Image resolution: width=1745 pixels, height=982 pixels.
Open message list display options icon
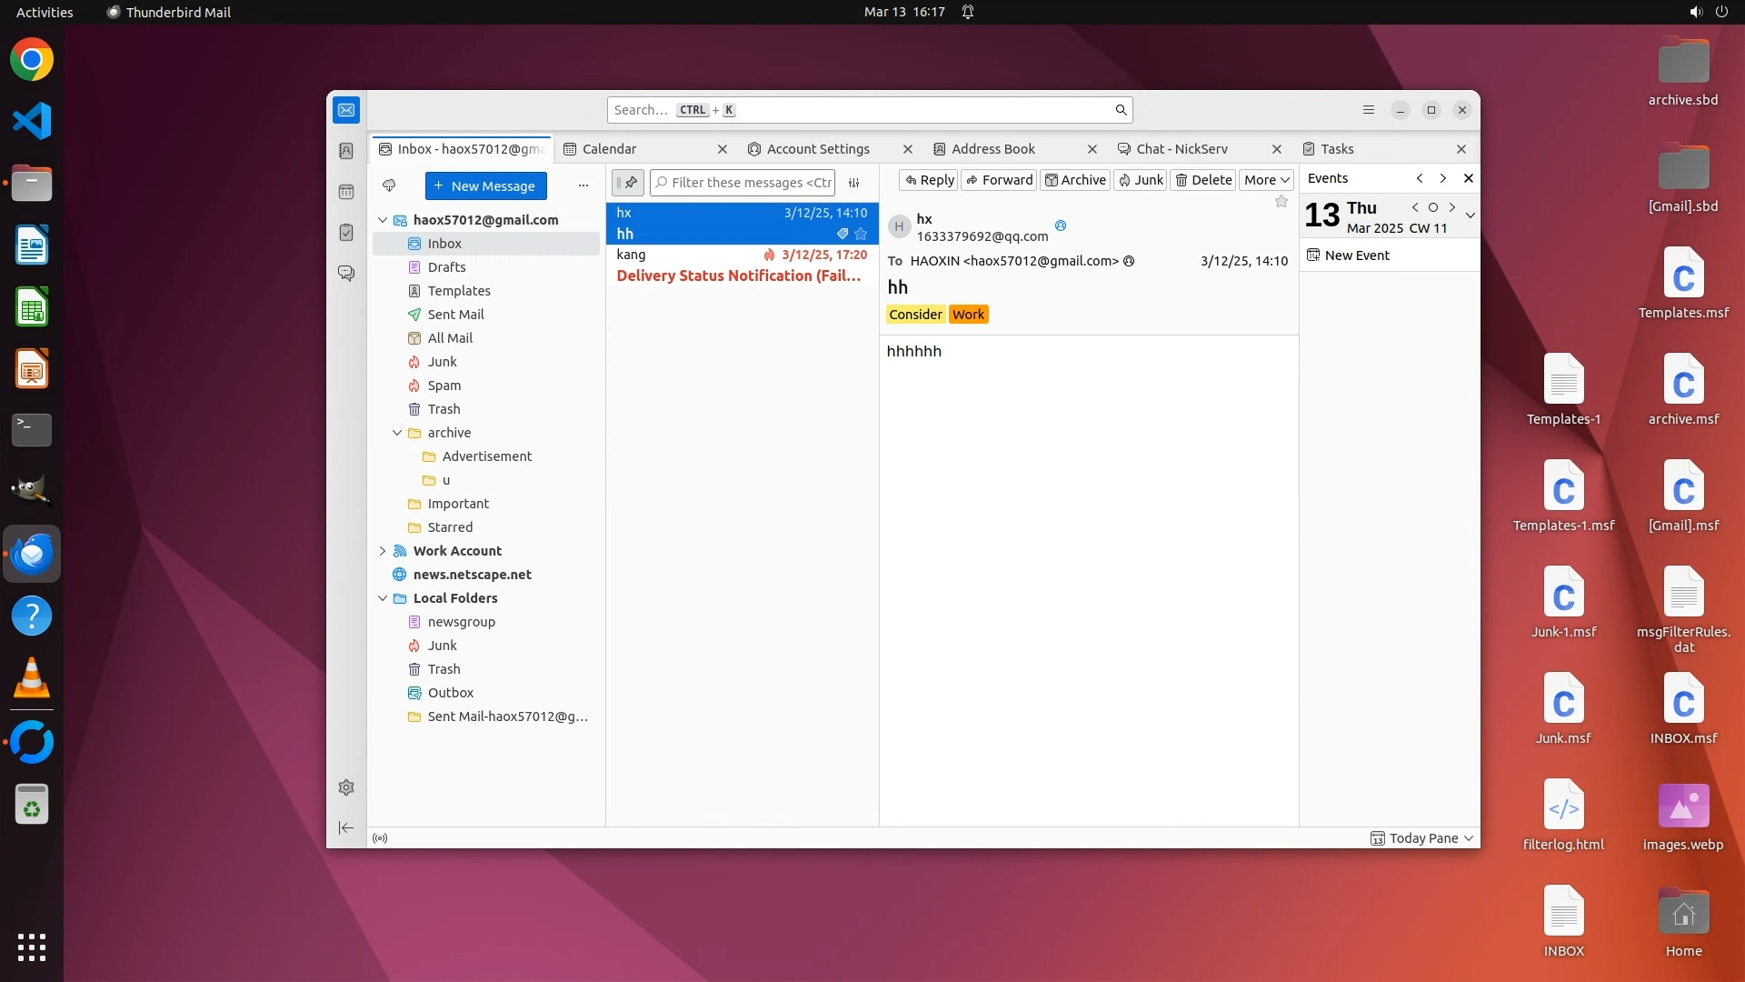(x=854, y=183)
